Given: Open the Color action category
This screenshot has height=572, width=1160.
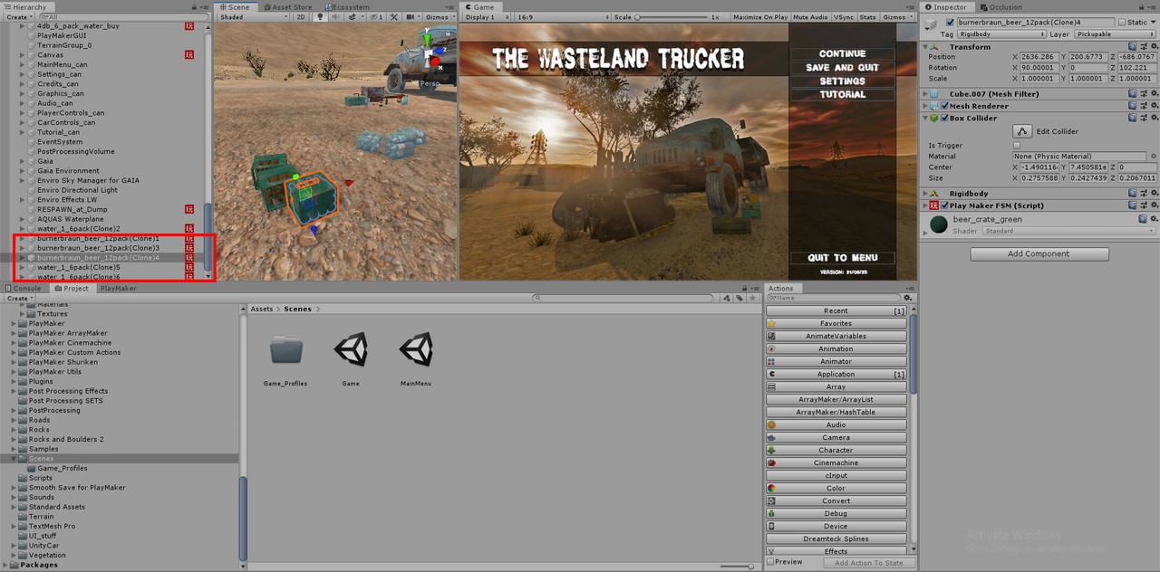Looking at the screenshot, I should click(836, 488).
